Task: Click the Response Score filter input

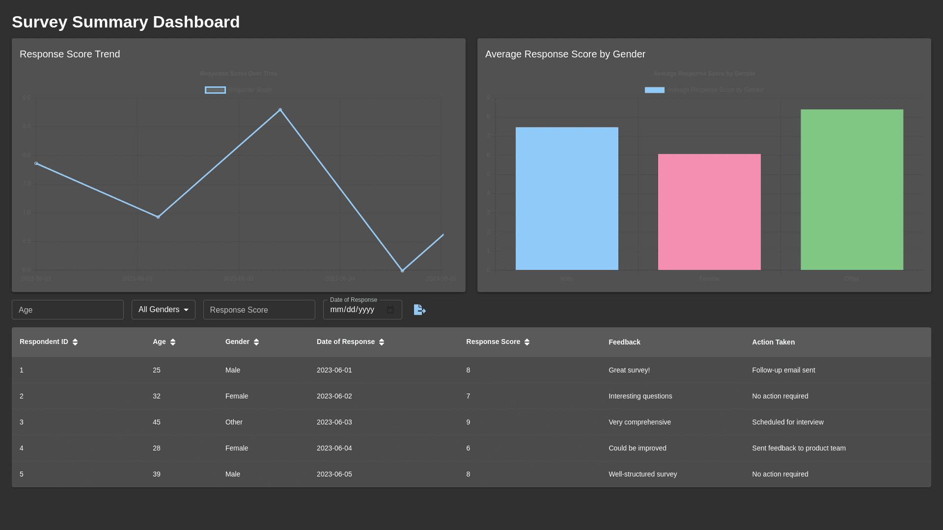Action: coord(259,310)
